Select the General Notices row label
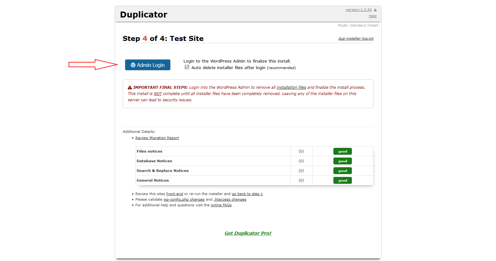This screenshot has height=261, width=496. click(x=153, y=180)
